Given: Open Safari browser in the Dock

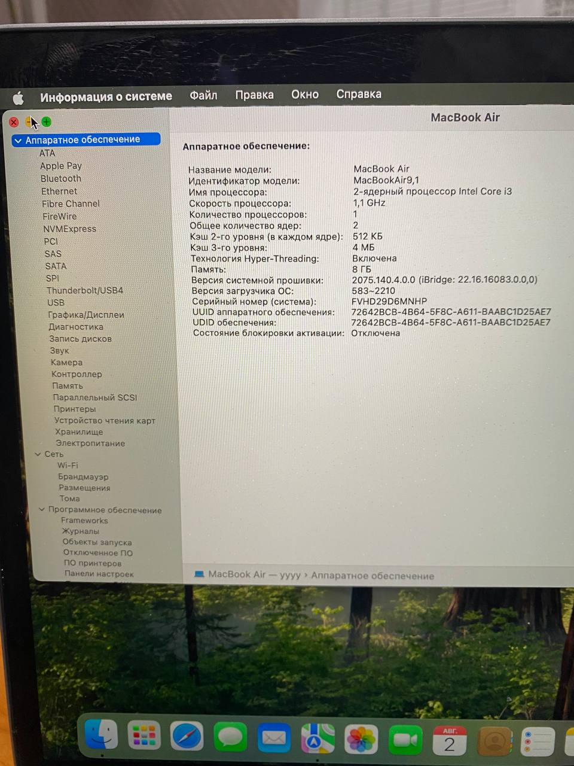Looking at the screenshot, I should (x=187, y=736).
